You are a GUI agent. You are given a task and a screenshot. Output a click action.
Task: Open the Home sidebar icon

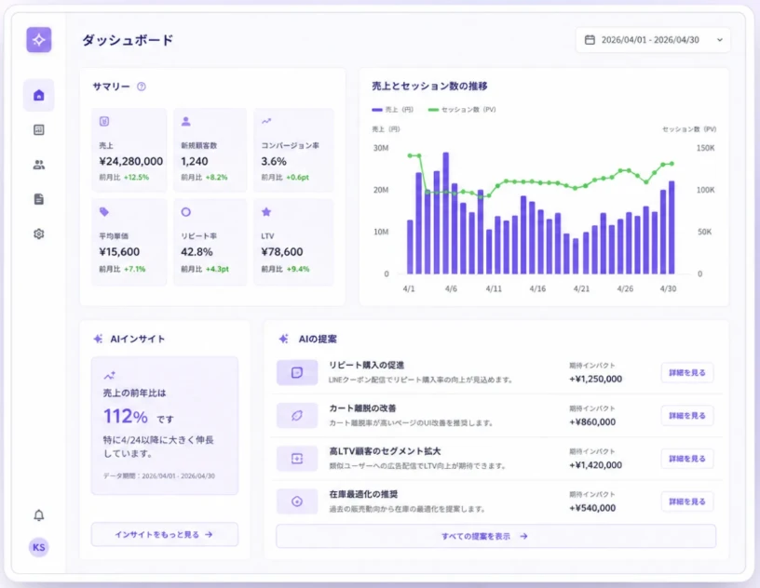click(39, 95)
